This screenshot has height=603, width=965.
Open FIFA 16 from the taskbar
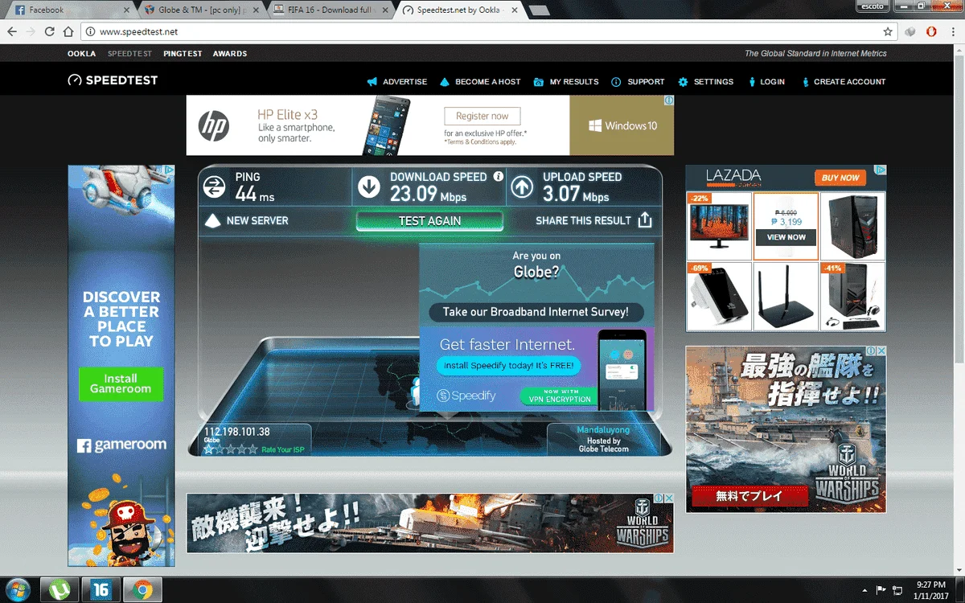[101, 589]
